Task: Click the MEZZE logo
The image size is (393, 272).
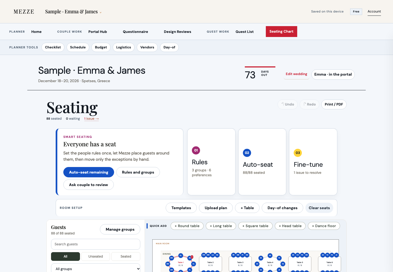Action: click(24, 12)
